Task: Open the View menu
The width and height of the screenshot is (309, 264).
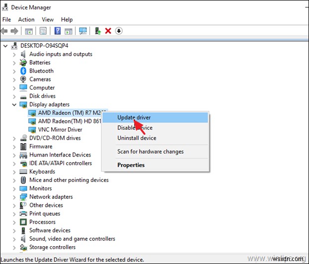Action: (x=48, y=19)
